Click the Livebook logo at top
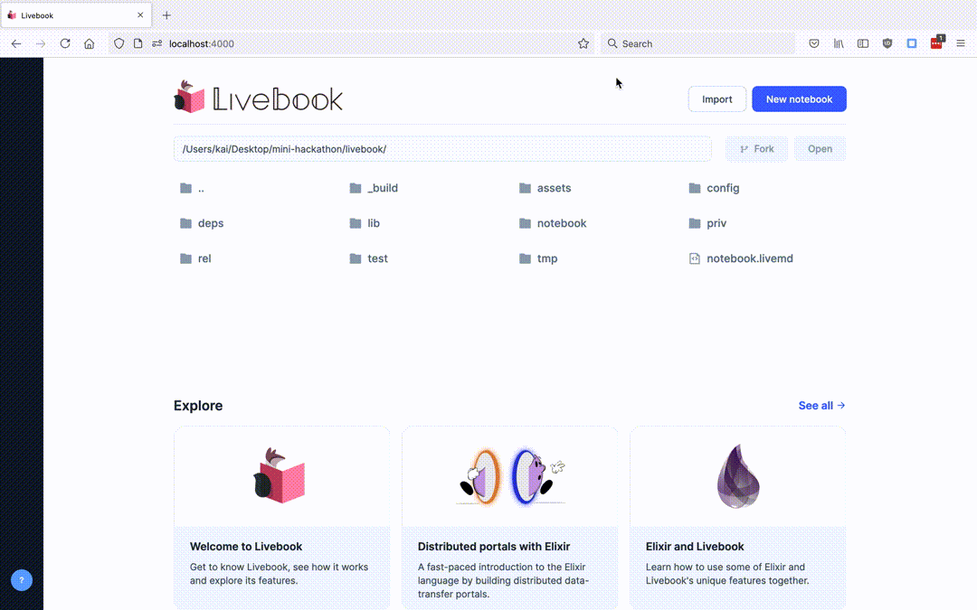This screenshot has height=610, width=977. [x=258, y=98]
